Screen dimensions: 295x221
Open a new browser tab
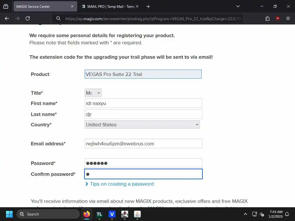pyautogui.click(x=148, y=7)
